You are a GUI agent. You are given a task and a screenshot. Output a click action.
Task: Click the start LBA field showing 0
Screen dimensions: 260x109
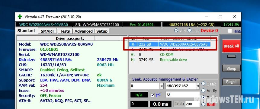pyautogui.click(x=145, y=86)
